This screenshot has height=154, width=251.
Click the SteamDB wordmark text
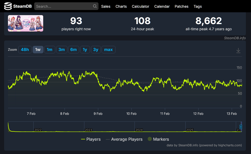22,6
